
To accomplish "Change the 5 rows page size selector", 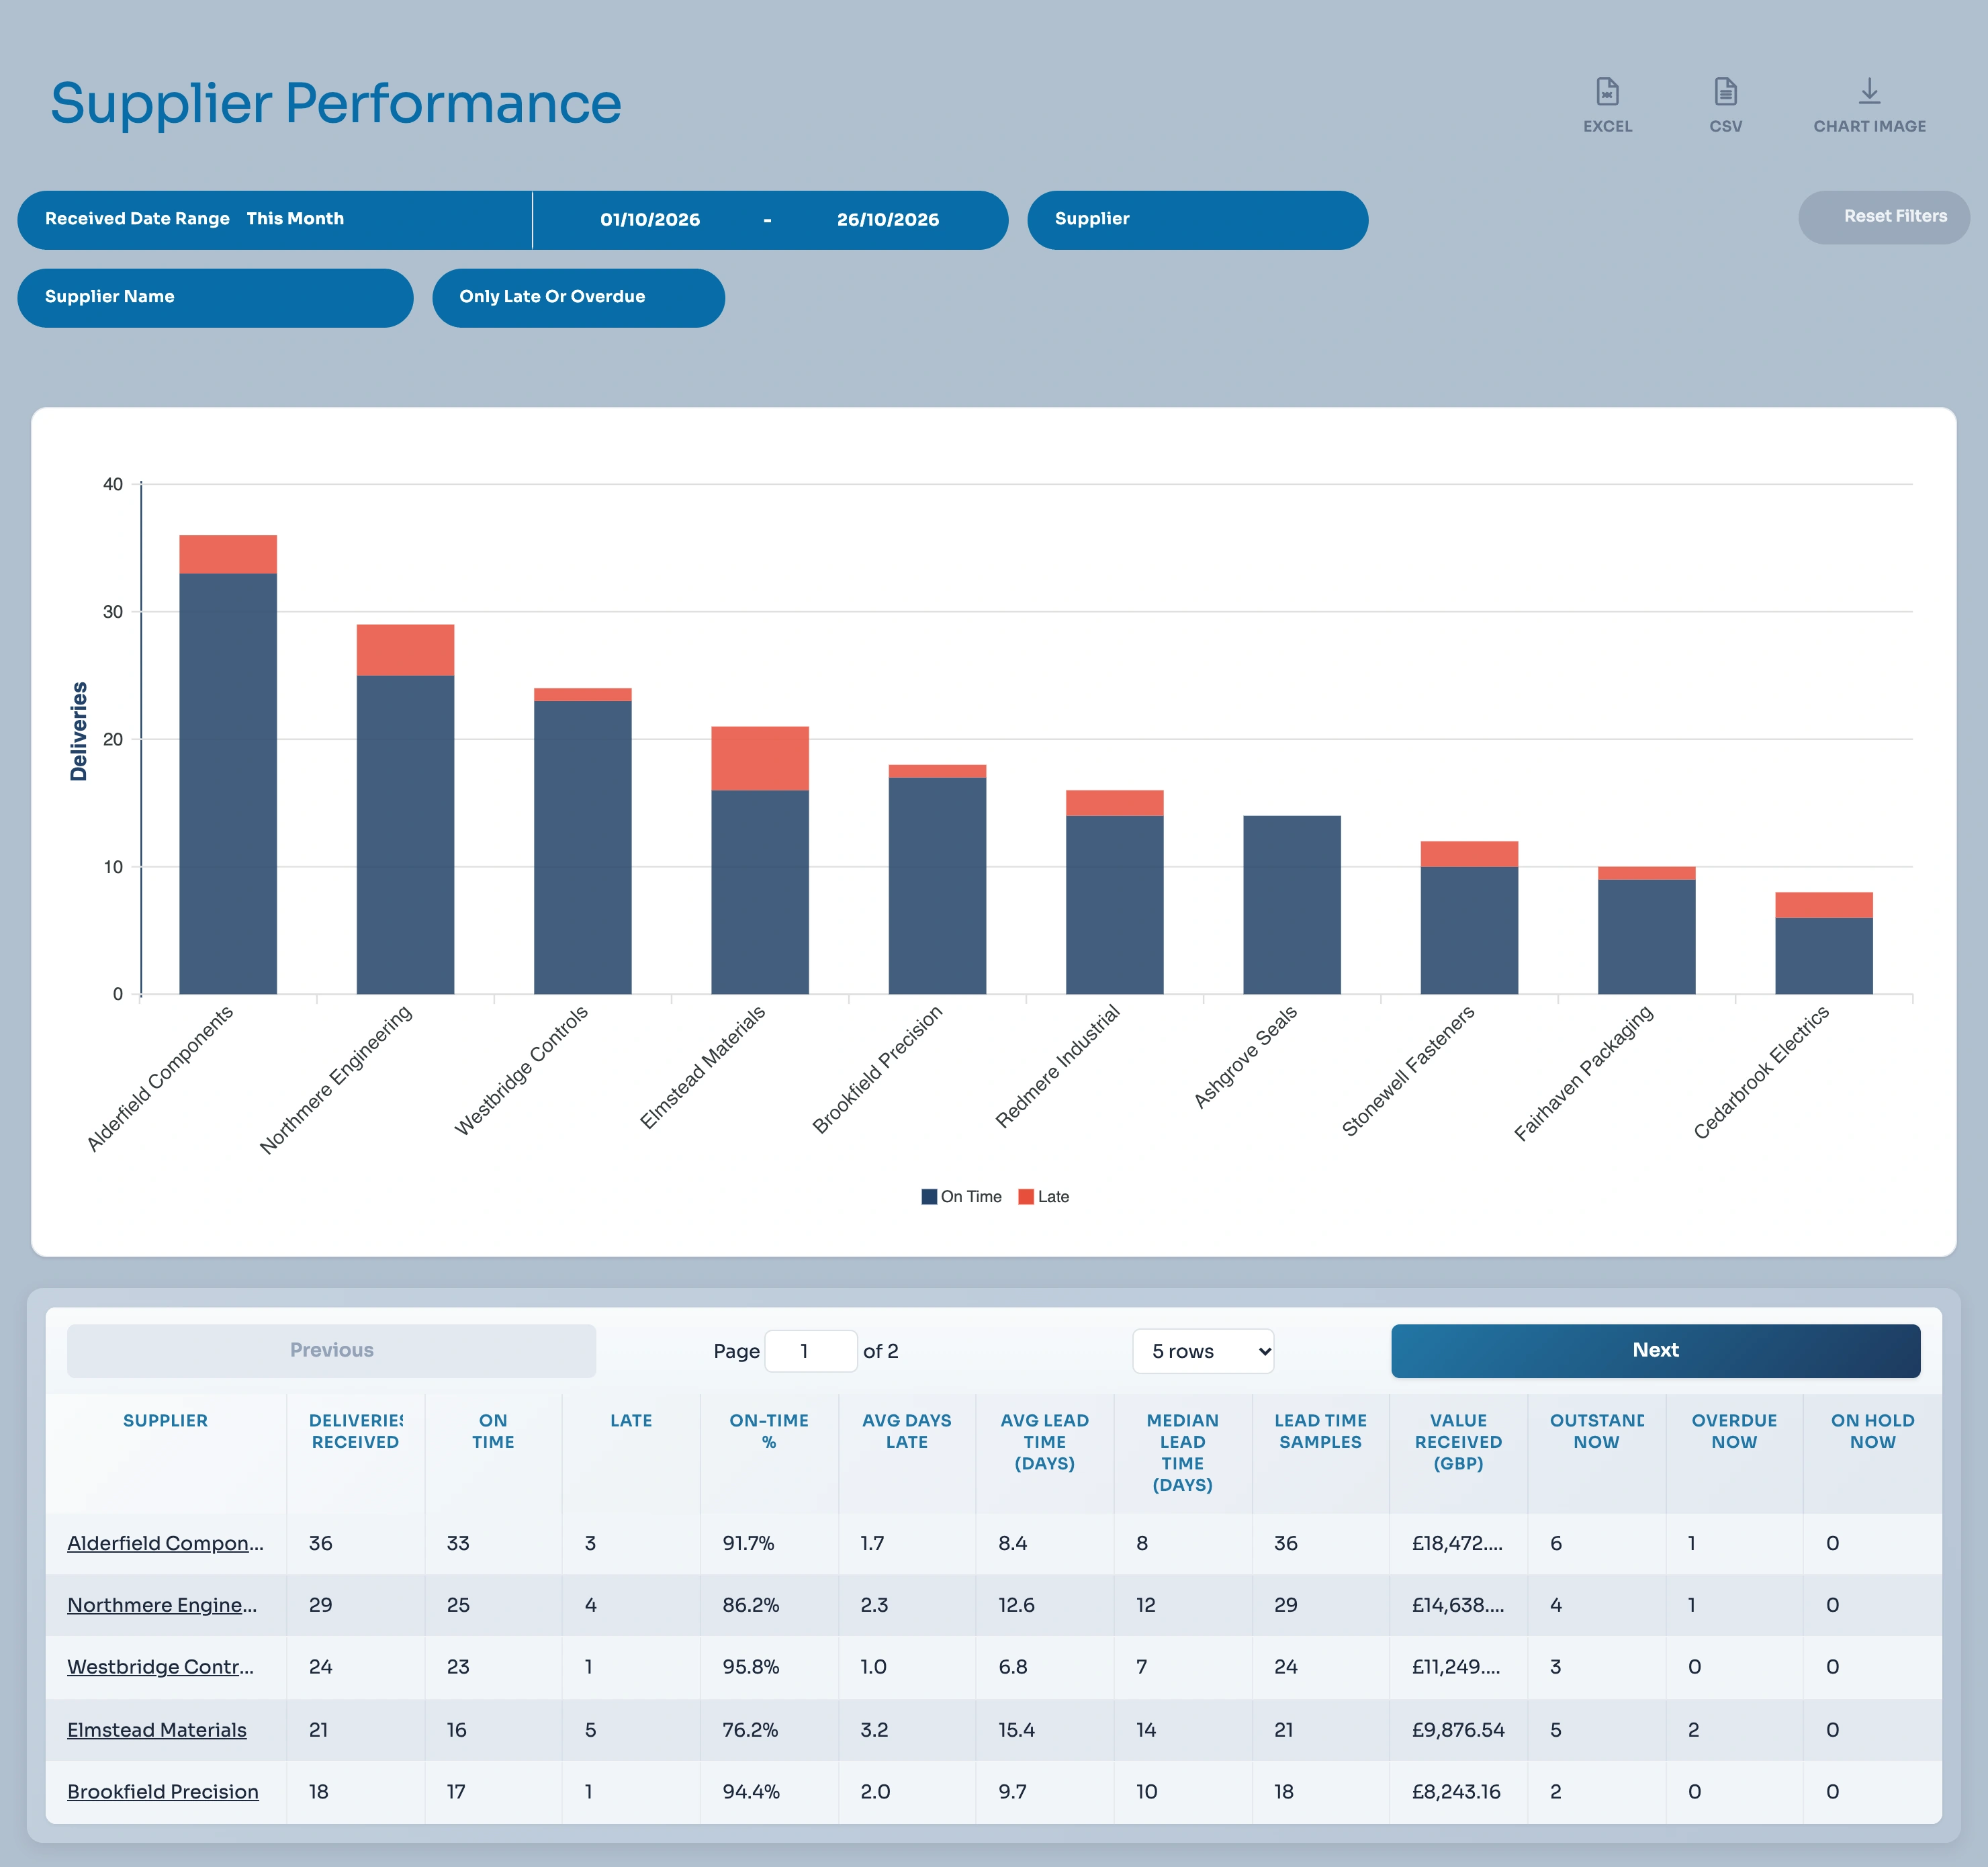I will [x=1203, y=1351].
